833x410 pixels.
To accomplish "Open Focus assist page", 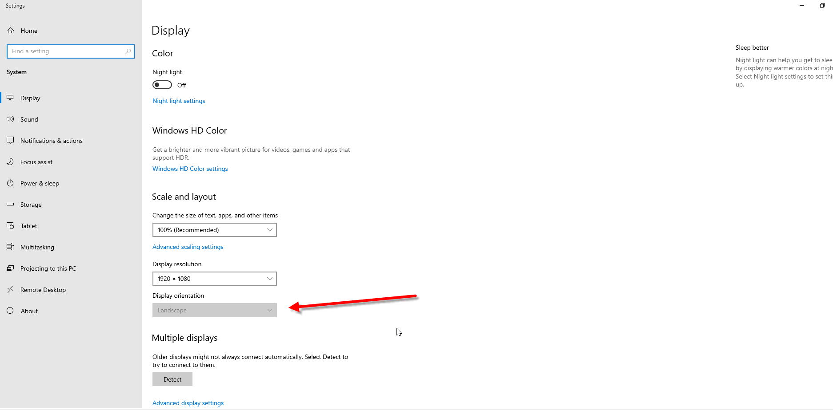I will [x=71, y=162].
